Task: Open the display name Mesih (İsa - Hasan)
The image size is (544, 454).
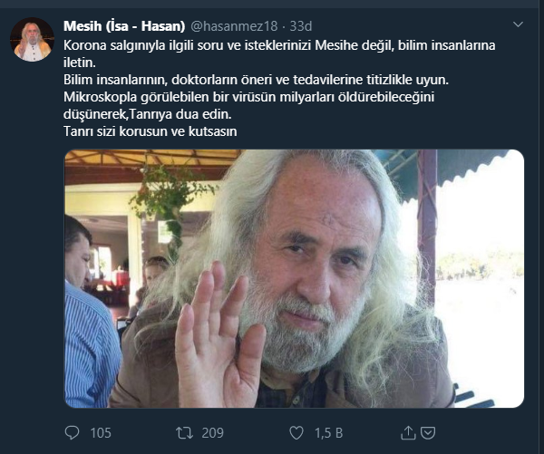Action: (x=124, y=26)
